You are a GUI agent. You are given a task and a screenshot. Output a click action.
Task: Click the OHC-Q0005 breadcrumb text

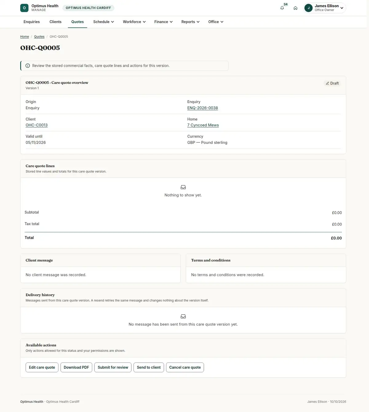[59, 37]
